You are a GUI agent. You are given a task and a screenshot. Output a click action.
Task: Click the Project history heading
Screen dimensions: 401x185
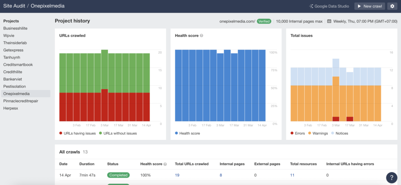click(72, 21)
